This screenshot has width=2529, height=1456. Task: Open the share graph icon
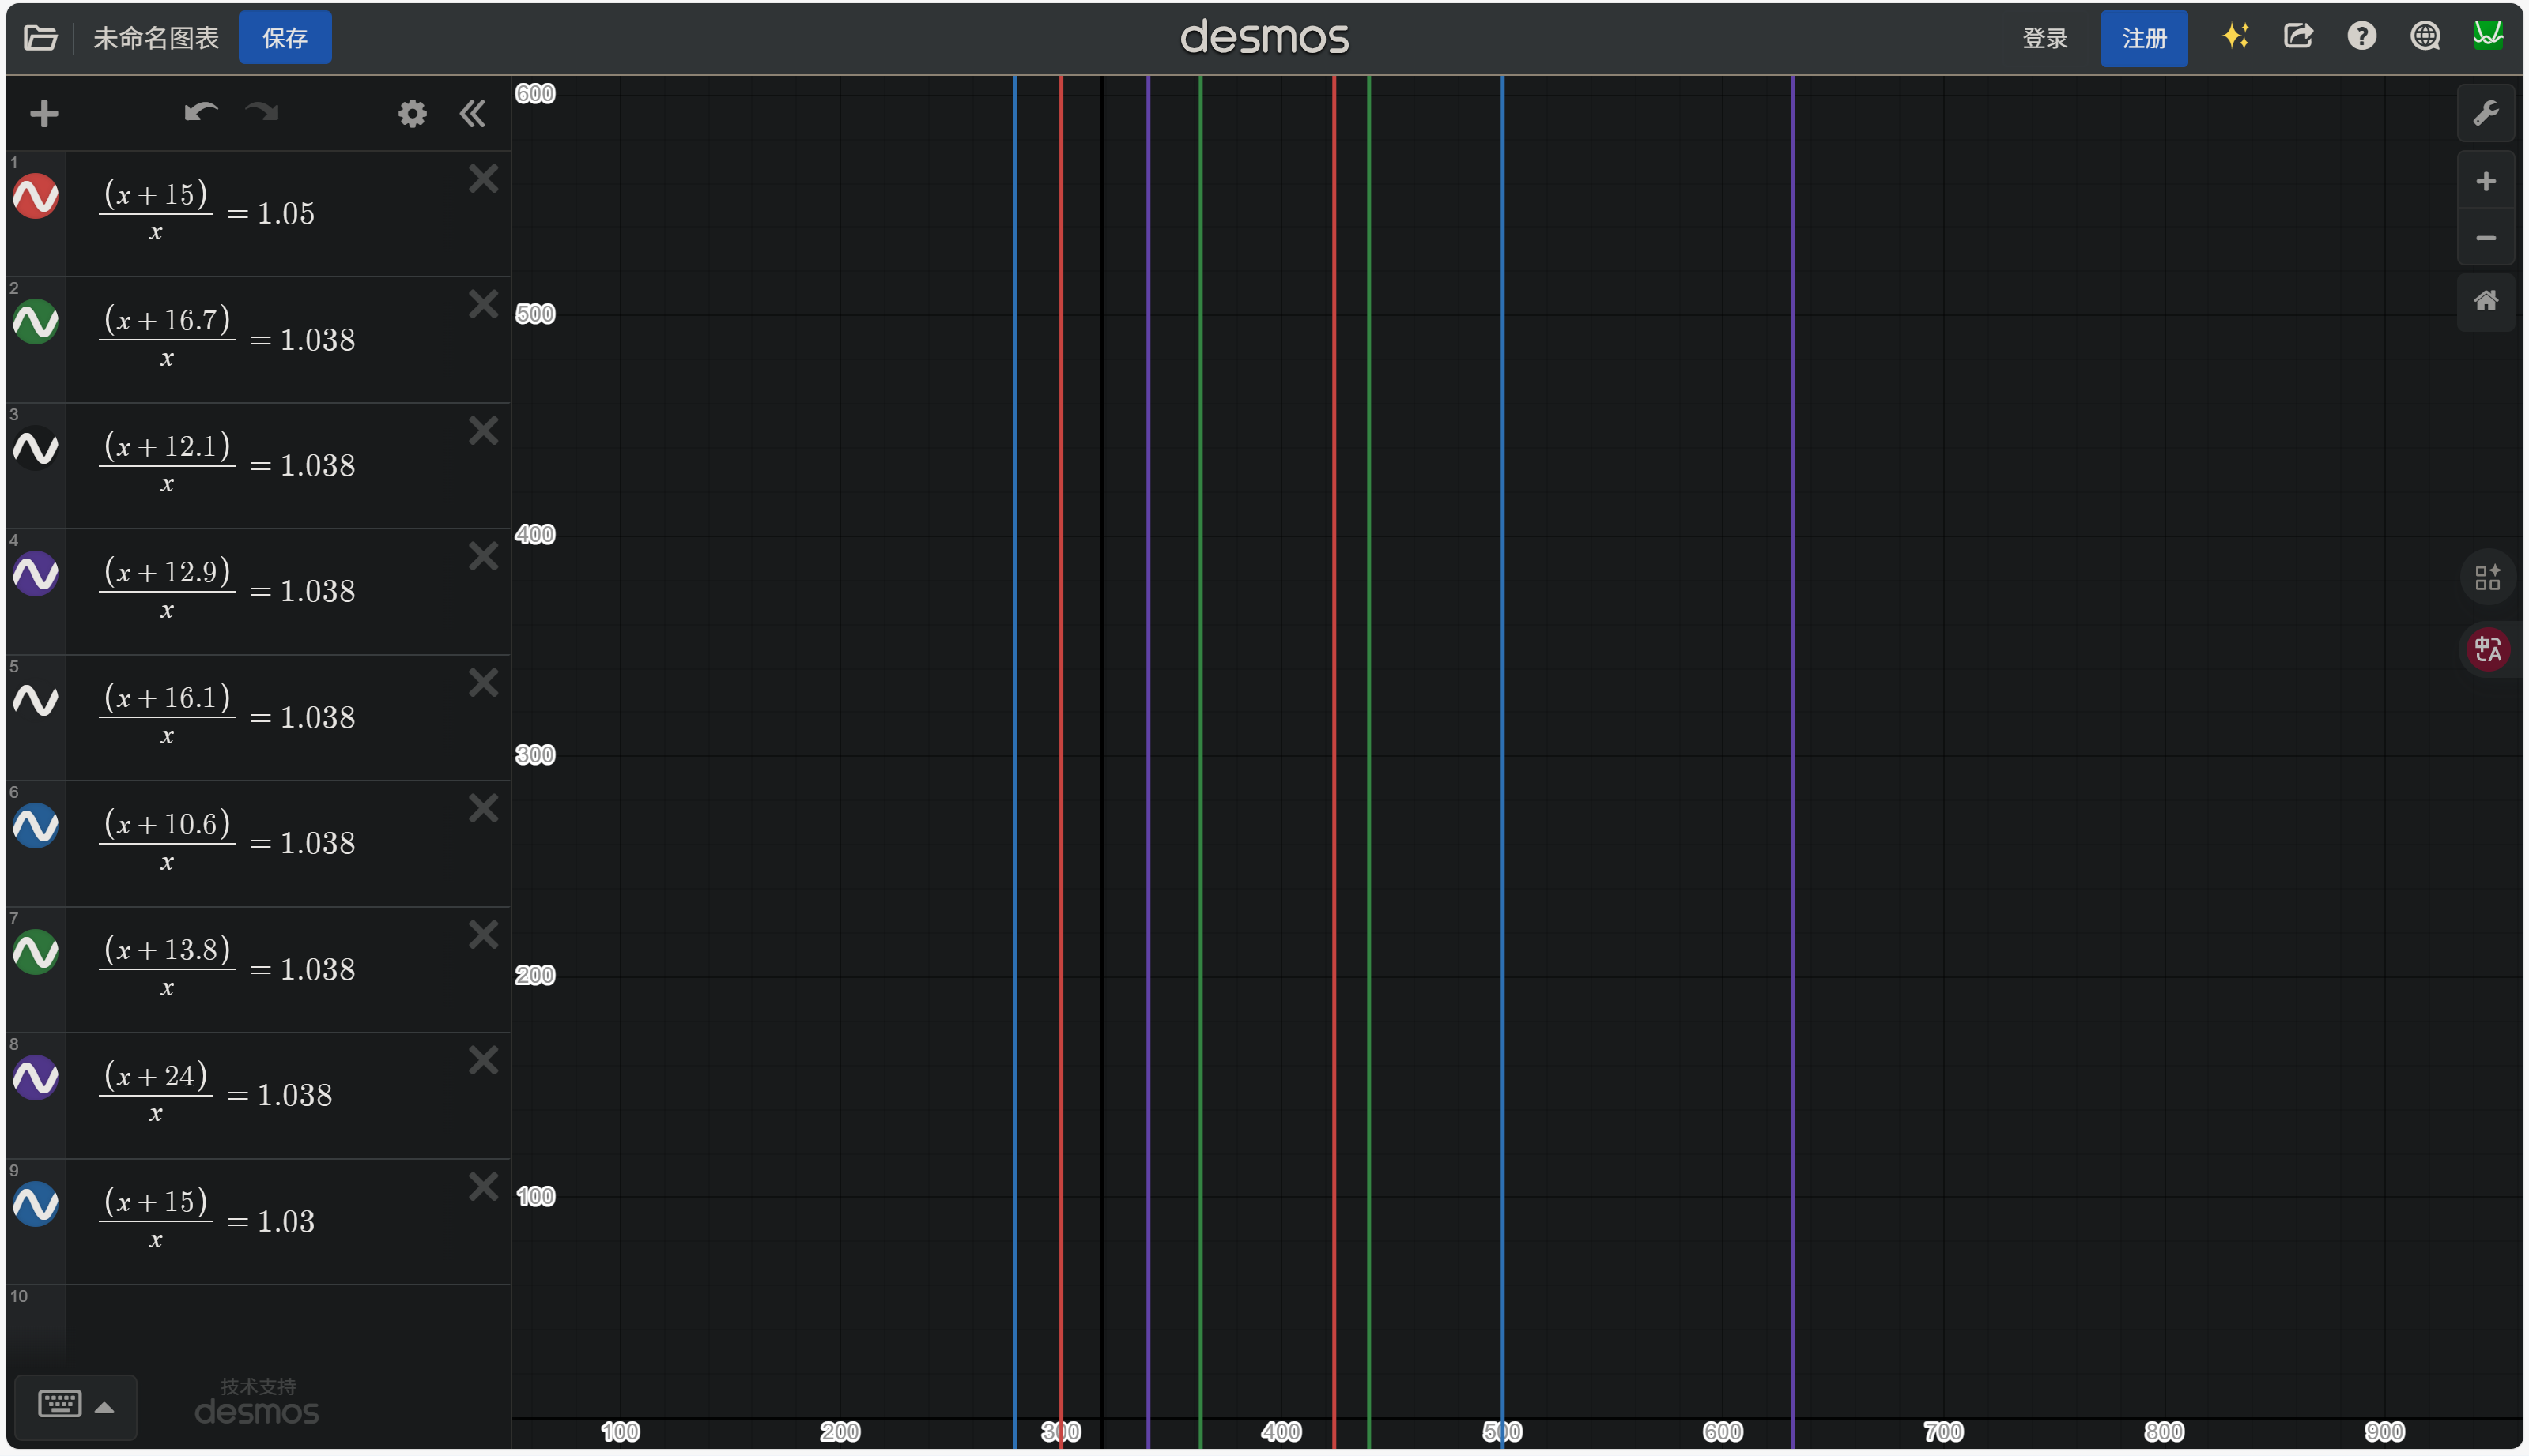point(2298,37)
